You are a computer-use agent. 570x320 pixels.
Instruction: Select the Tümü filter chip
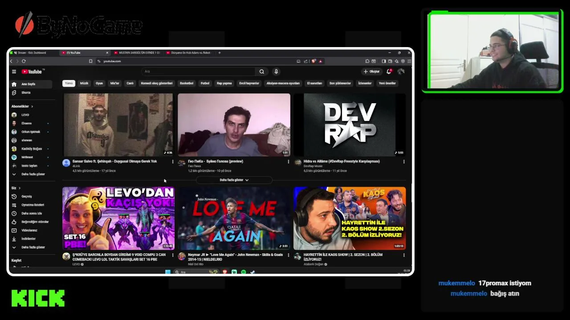click(x=69, y=83)
